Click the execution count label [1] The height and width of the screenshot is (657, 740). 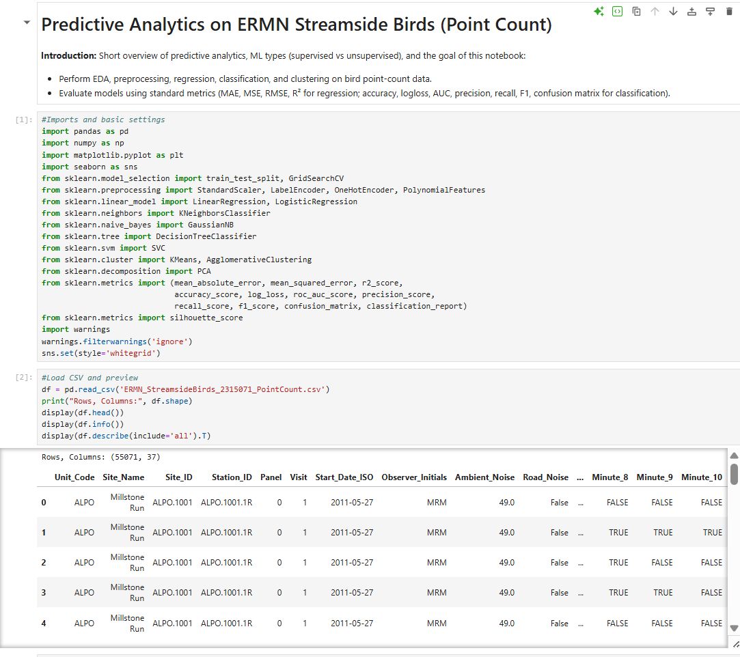(21, 120)
